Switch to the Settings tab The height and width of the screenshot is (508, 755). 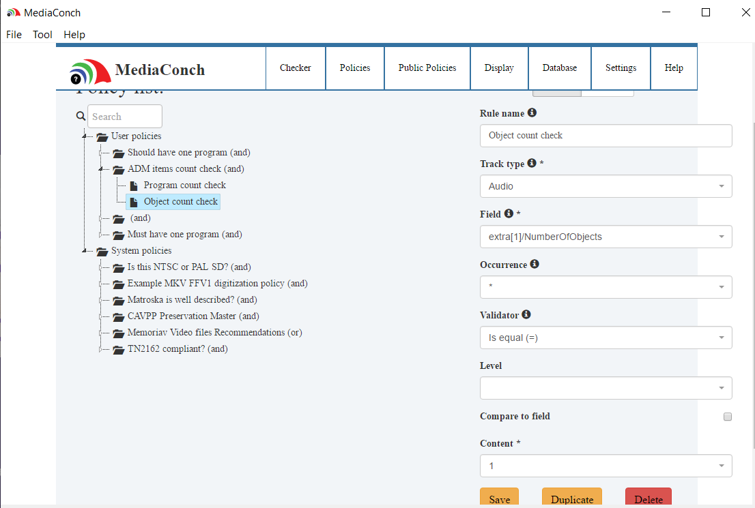click(x=621, y=68)
